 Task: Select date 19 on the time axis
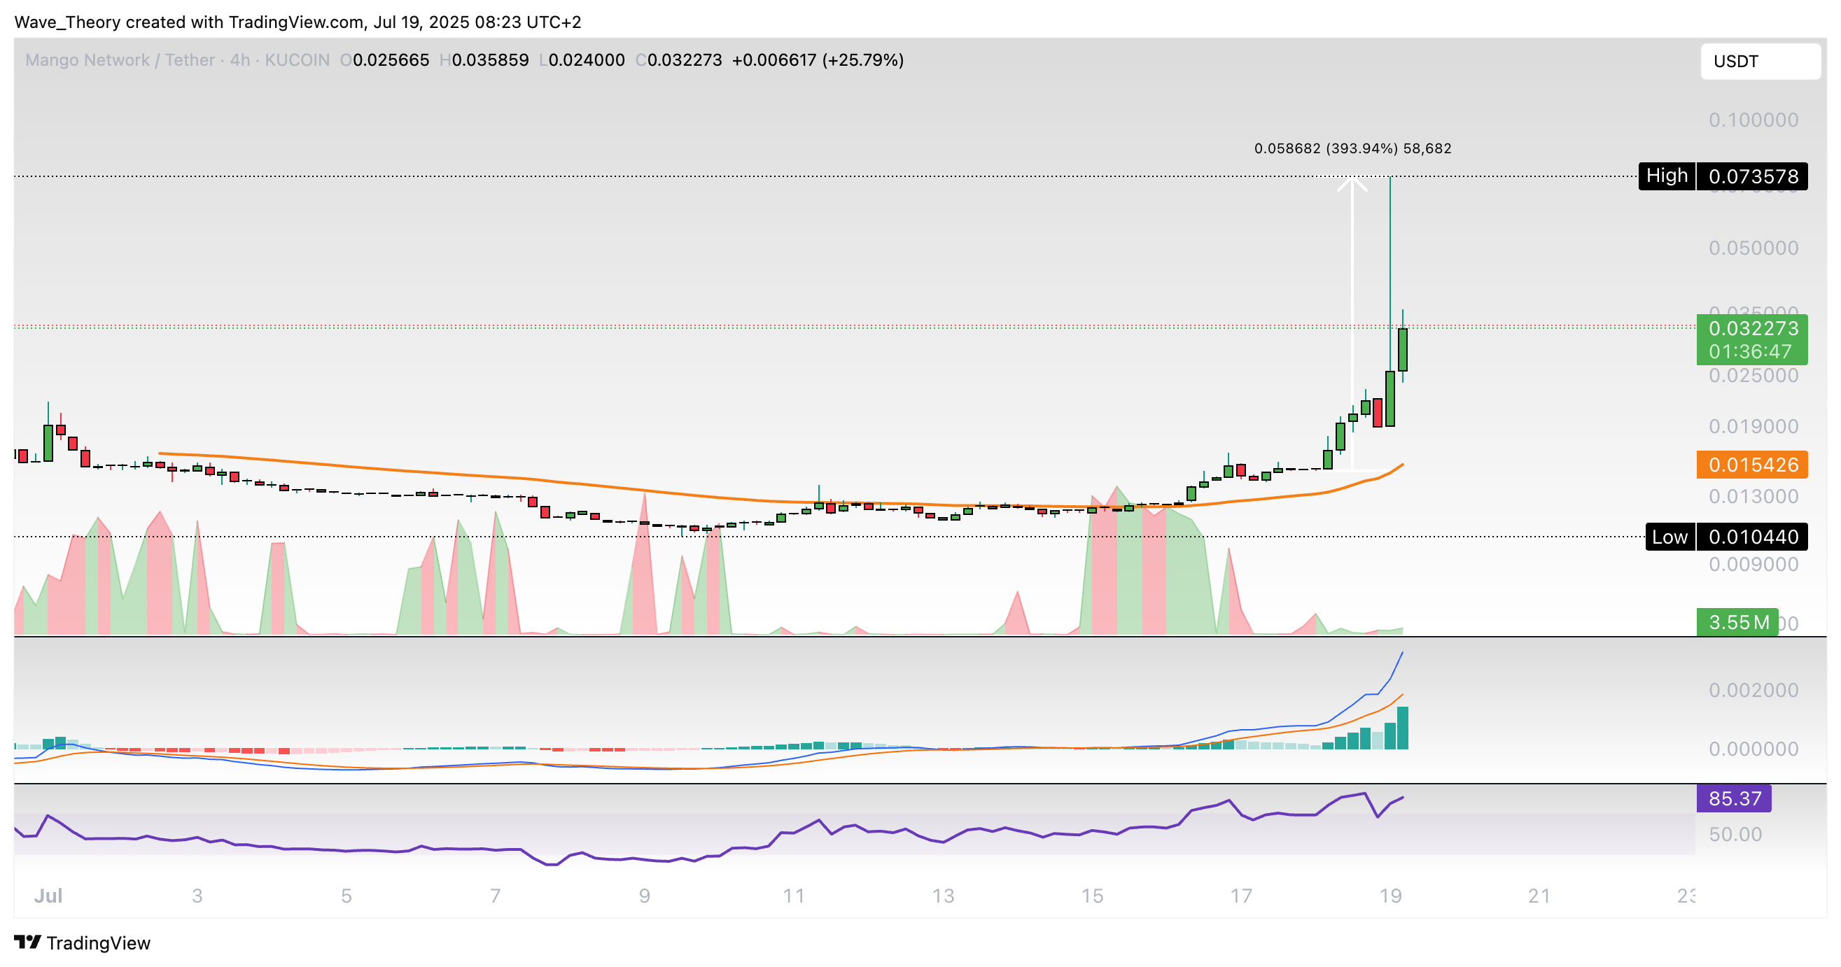tap(1390, 896)
